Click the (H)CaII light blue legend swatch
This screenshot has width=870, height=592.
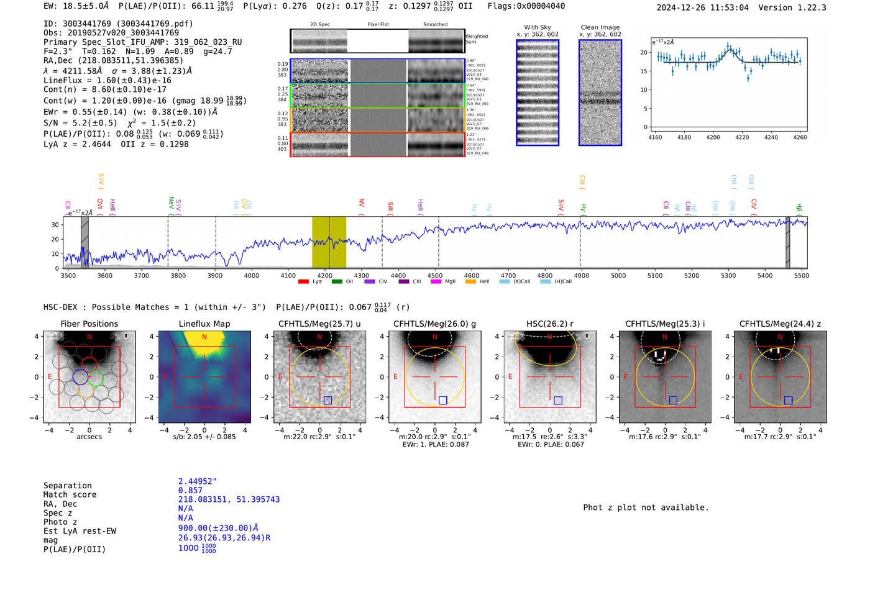pos(546,281)
